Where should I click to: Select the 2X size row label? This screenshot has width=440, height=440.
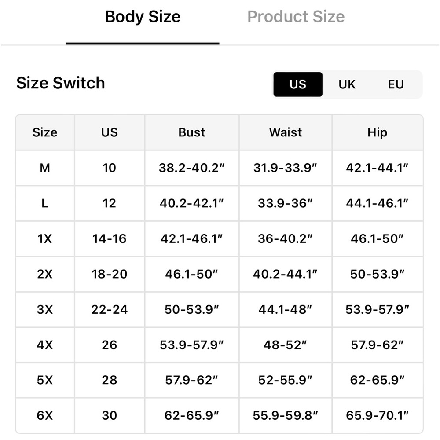(45, 274)
